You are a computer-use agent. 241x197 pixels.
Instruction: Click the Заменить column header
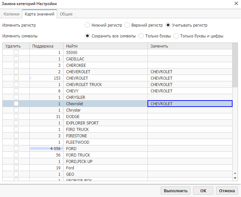(x=190, y=46)
